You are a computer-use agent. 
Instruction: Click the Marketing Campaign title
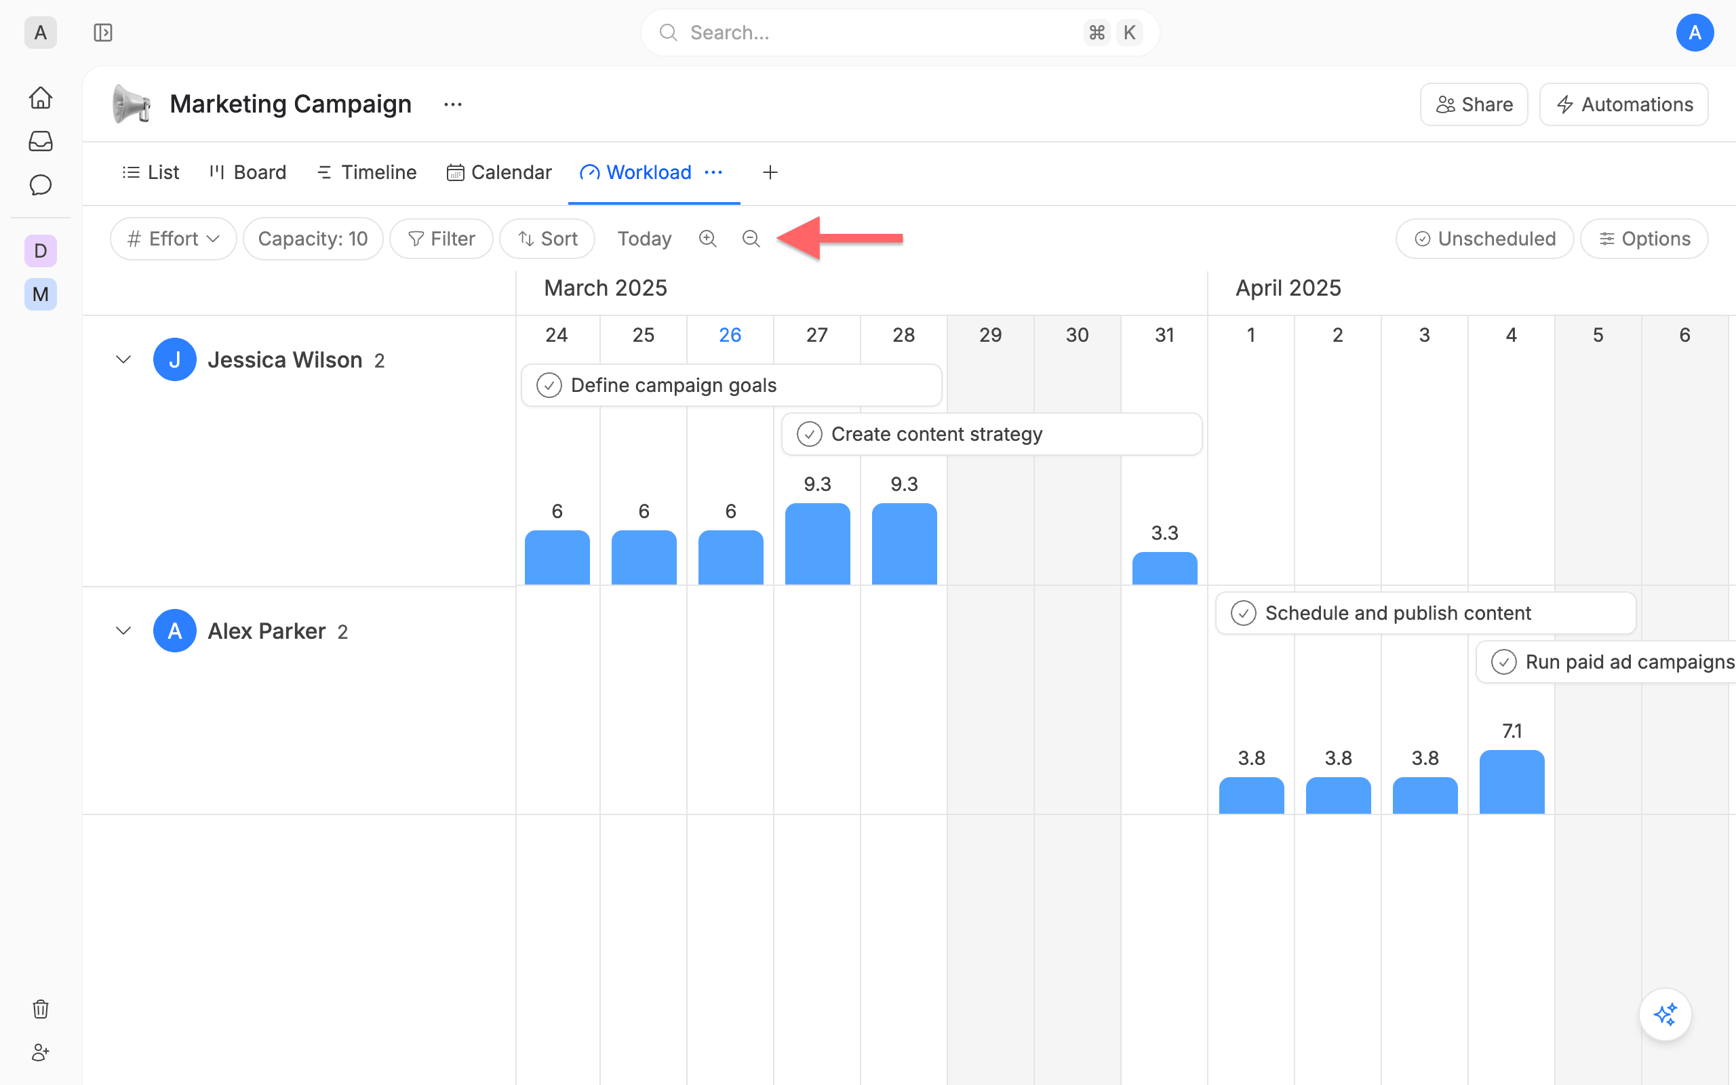point(290,104)
